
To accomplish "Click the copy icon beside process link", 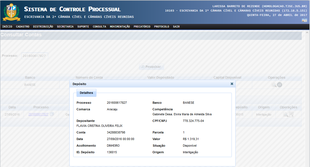I will pos(52,114).
